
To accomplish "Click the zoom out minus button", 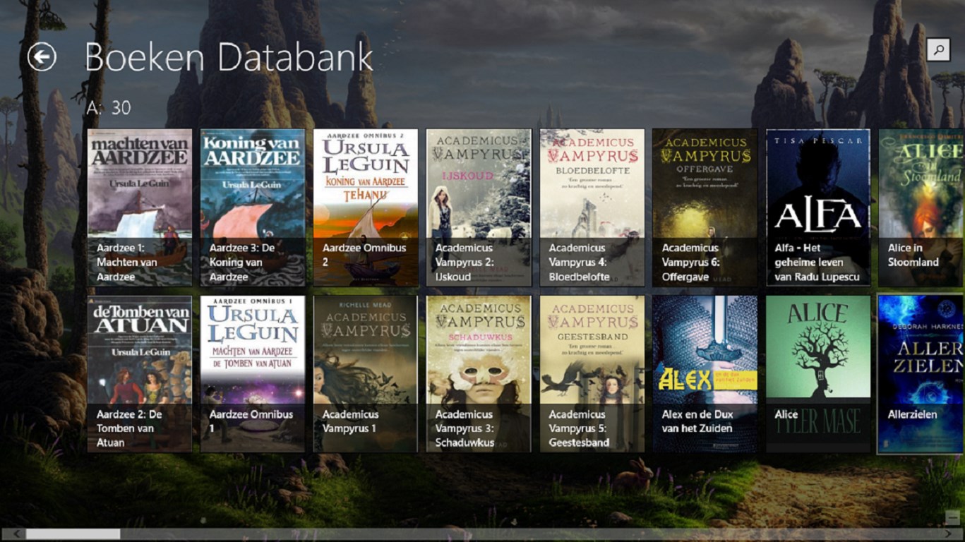I will click(952, 518).
